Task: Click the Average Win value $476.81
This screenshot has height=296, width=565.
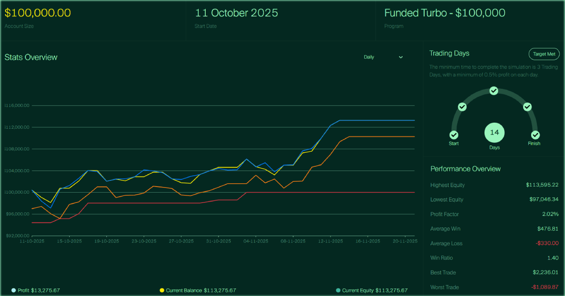Action: pyautogui.click(x=548, y=229)
